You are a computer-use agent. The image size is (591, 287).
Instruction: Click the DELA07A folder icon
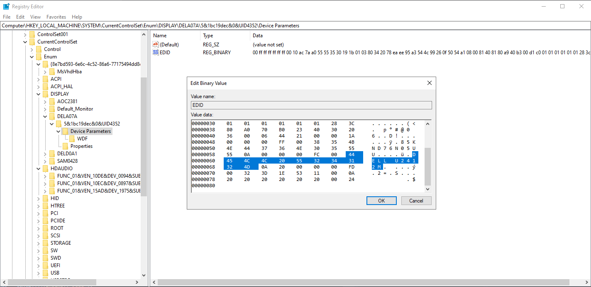point(52,116)
